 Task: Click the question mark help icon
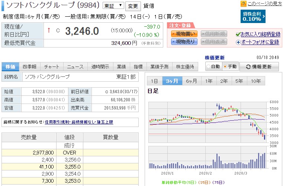(243, 4)
